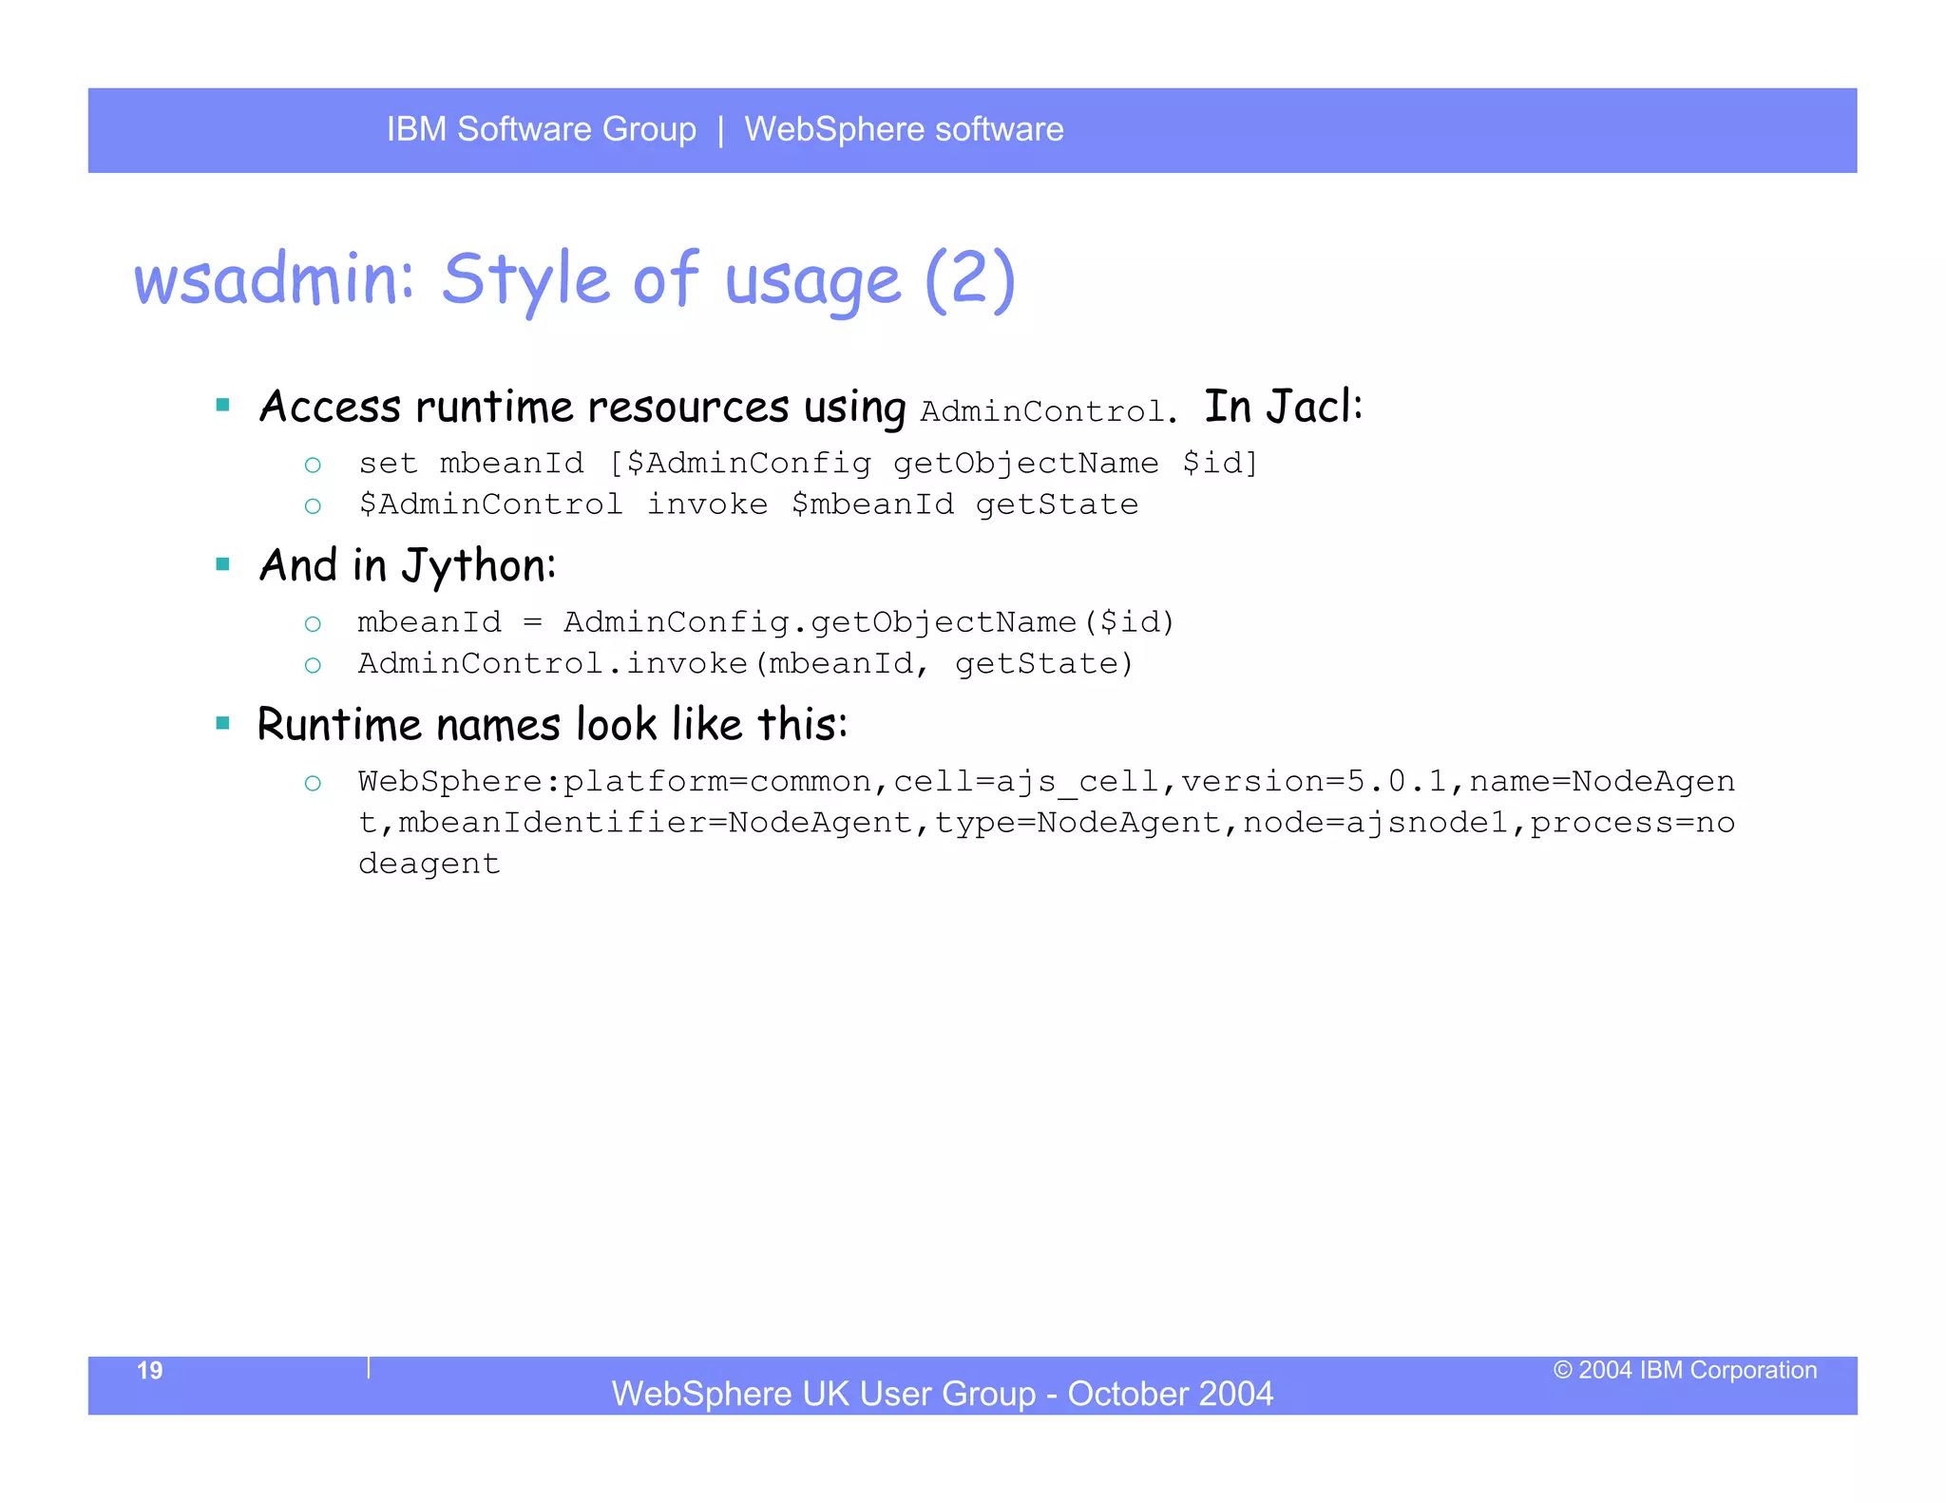Click footer 'WebSphere UK User Group - October 2004'
The width and height of the screenshot is (1946, 1503).
point(943,1394)
